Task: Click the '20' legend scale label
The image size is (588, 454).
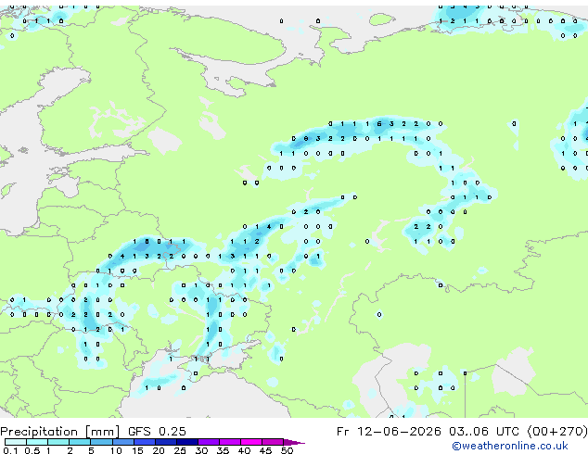Action: (x=159, y=450)
